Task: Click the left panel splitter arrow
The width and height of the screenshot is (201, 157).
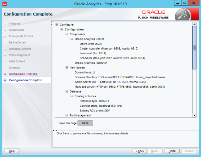Action: point(52,23)
